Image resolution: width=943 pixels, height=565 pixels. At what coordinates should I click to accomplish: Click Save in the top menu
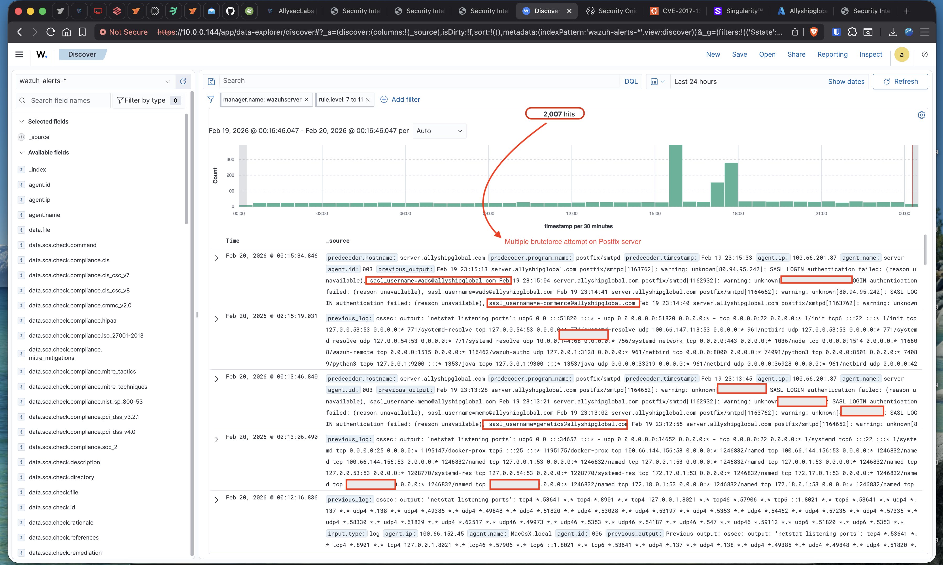pos(739,55)
